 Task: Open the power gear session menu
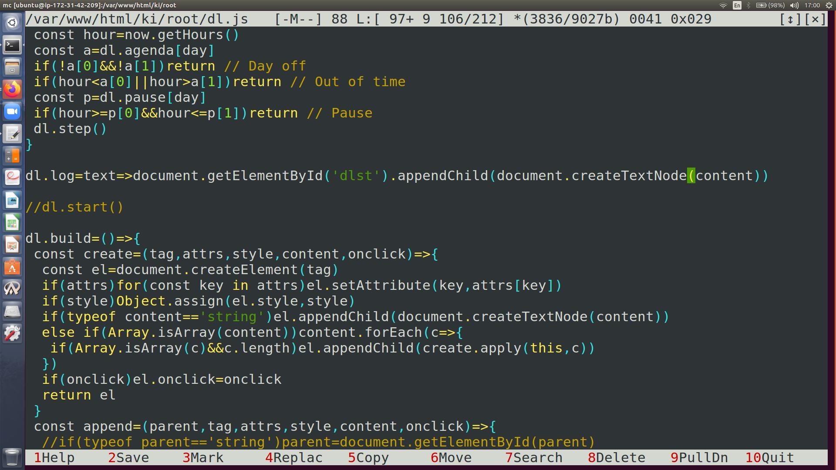pos(829,5)
